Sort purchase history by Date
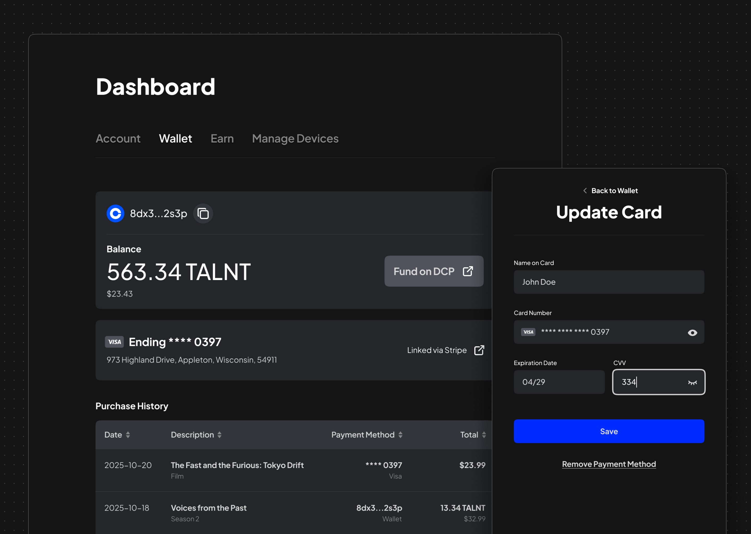The image size is (751, 534). [128, 435]
